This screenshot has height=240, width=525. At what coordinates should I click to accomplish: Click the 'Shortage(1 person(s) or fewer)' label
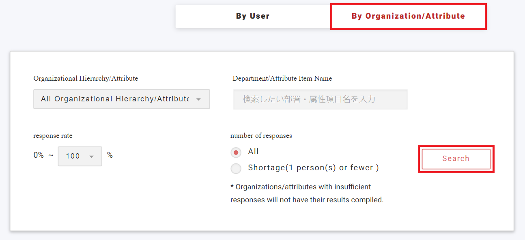coord(313,168)
